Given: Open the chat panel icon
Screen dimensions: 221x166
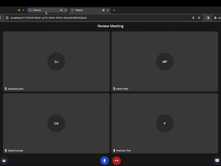Looking at the screenshot, I should tap(217, 160).
